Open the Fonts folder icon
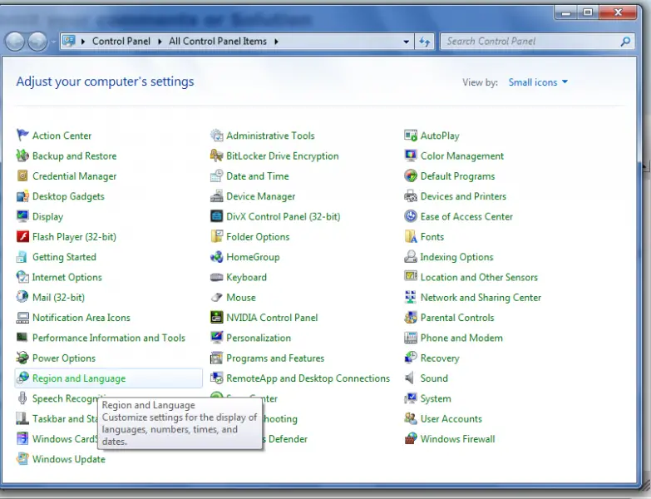Viewport: 651px width, 499px height. (x=411, y=237)
